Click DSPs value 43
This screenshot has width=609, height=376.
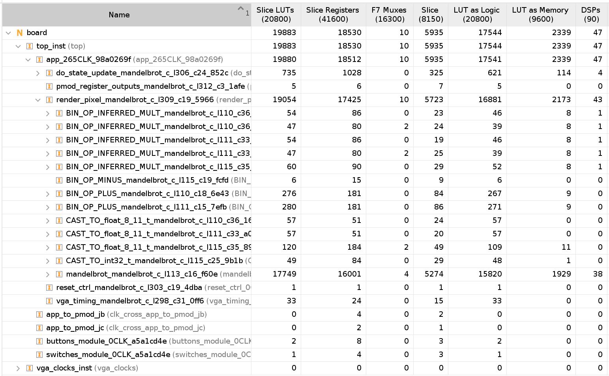pos(598,100)
